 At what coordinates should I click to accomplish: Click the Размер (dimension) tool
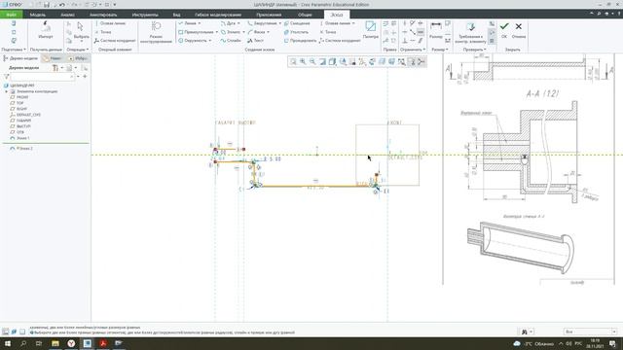click(436, 30)
